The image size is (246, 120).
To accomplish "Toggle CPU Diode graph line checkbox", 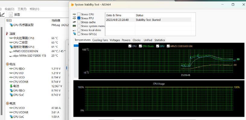I will pyautogui.click(x=140, y=46).
